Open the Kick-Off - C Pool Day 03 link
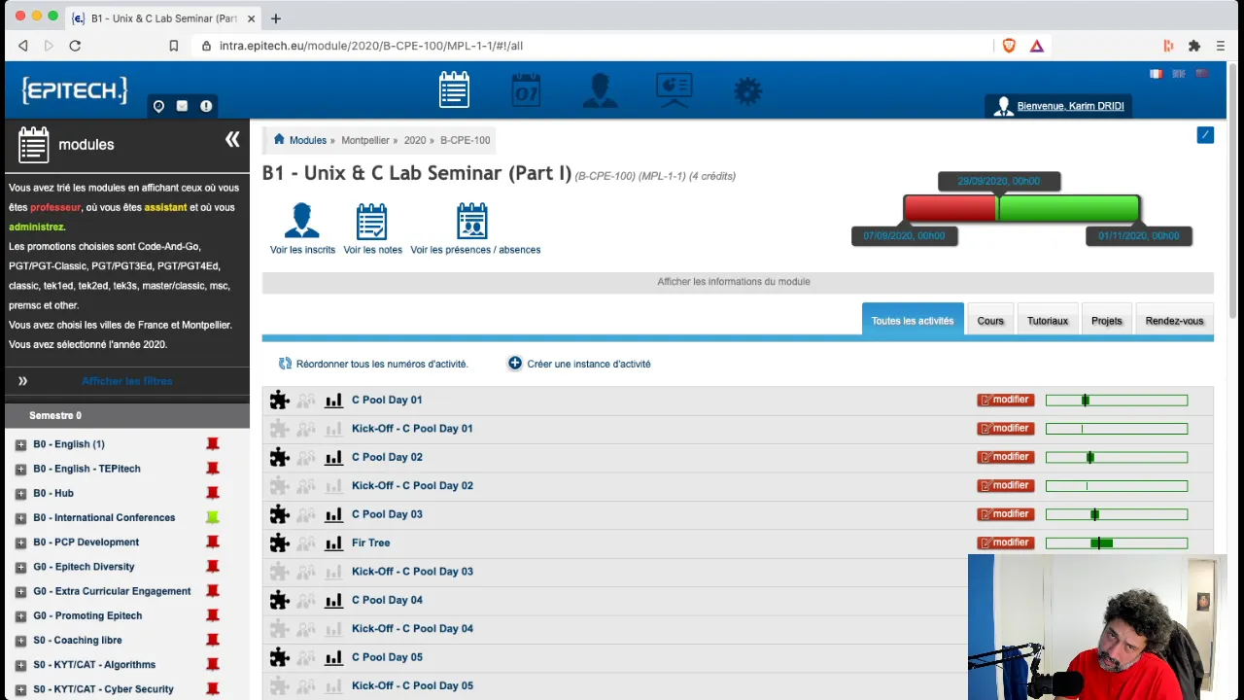1244x700 pixels. tap(412, 572)
